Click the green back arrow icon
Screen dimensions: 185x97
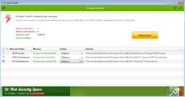[4, 8]
